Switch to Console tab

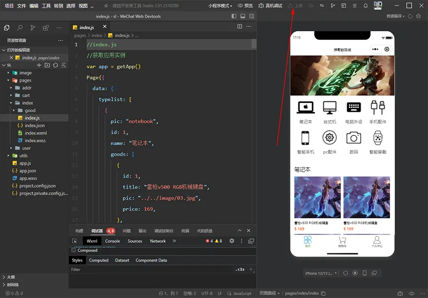click(112, 241)
